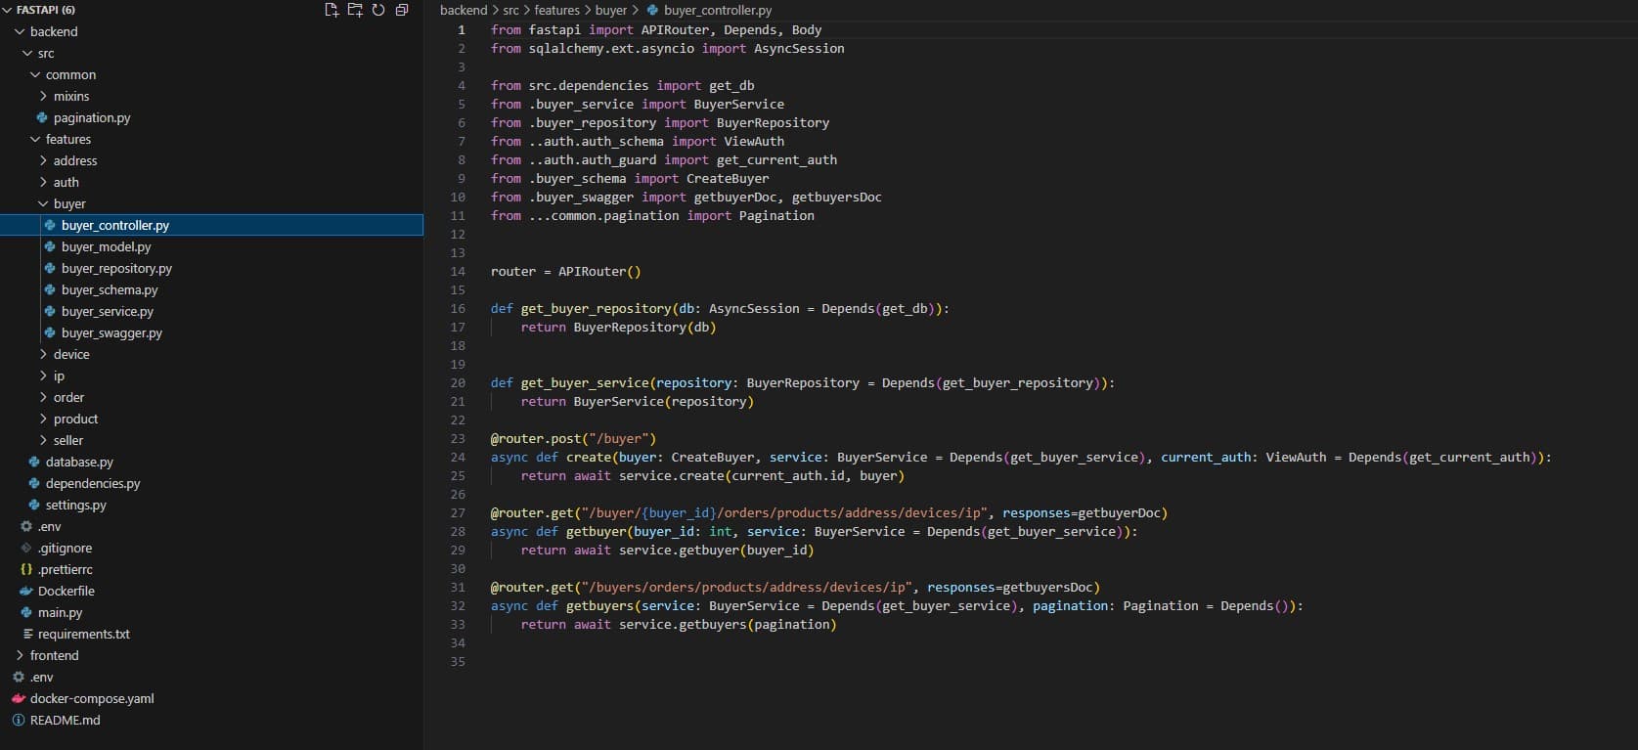Open buyer_schema.py file
Screen dimensions: 1638x750
click(110, 289)
